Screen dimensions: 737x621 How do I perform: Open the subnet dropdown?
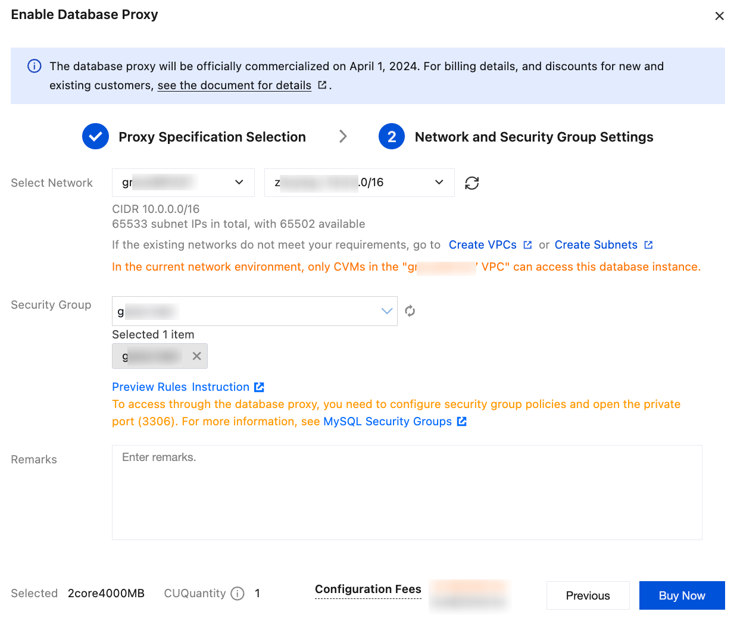(359, 183)
